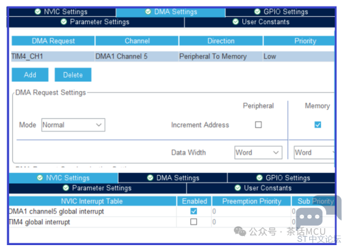
Task: Select DMA1 channel5 global interrupt row
Action: (172, 211)
